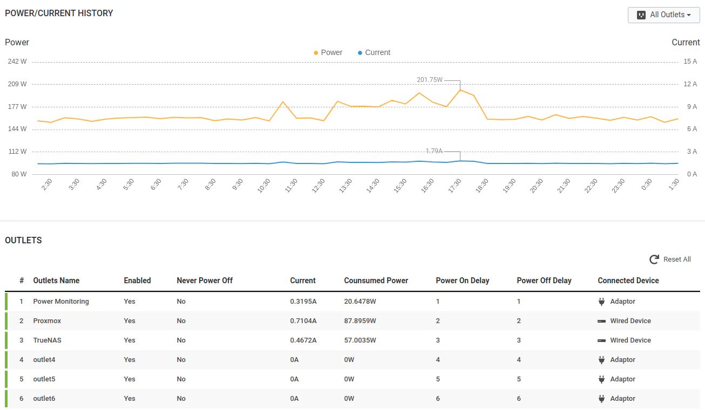The image size is (705, 410).
Task: Click the POWER/CURRENT HISTORY heading
Action: tap(59, 13)
